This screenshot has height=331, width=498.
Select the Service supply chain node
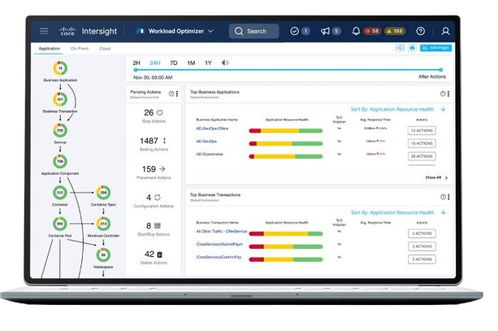tap(60, 130)
